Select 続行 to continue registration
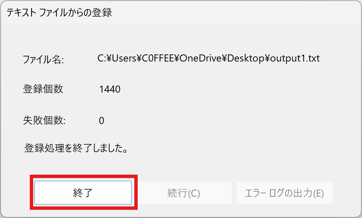The width and height of the screenshot is (362, 218). coord(184,193)
